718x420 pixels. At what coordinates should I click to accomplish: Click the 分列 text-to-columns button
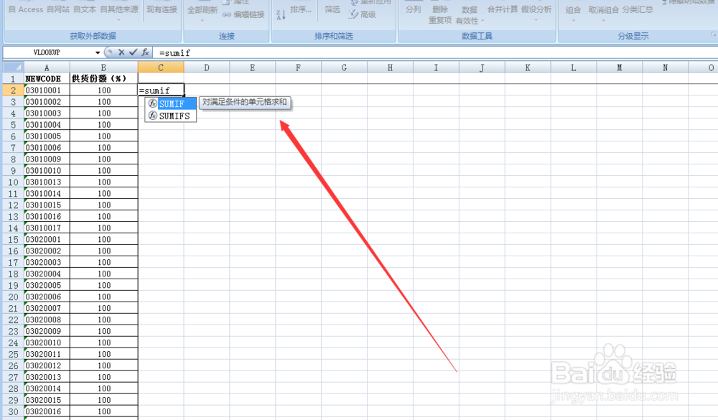(x=413, y=9)
